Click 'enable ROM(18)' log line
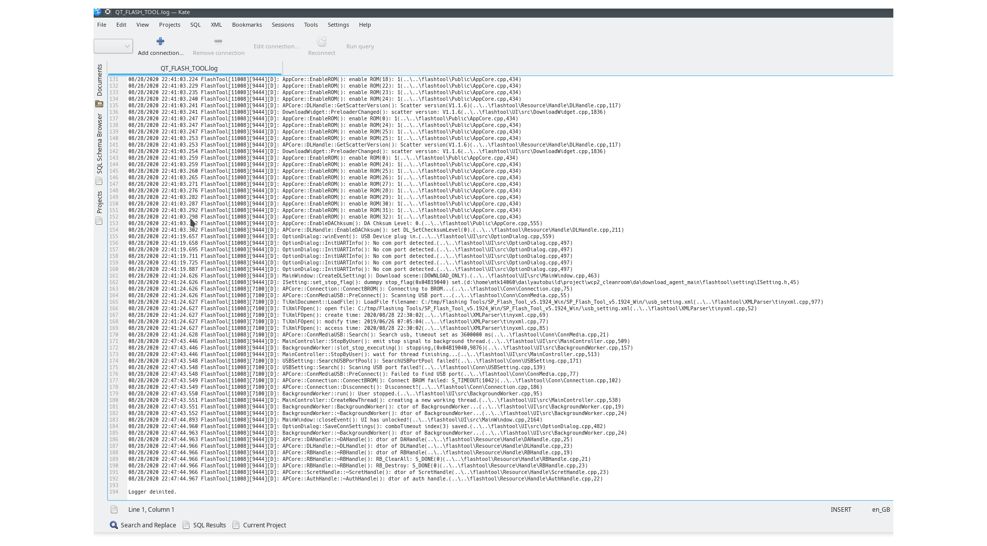The height and width of the screenshot is (546, 987). coord(324,80)
